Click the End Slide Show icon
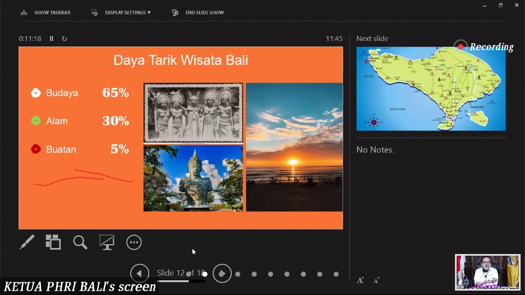Viewport: 525px width, 295px height. pyautogui.click(x=175, y=13)
